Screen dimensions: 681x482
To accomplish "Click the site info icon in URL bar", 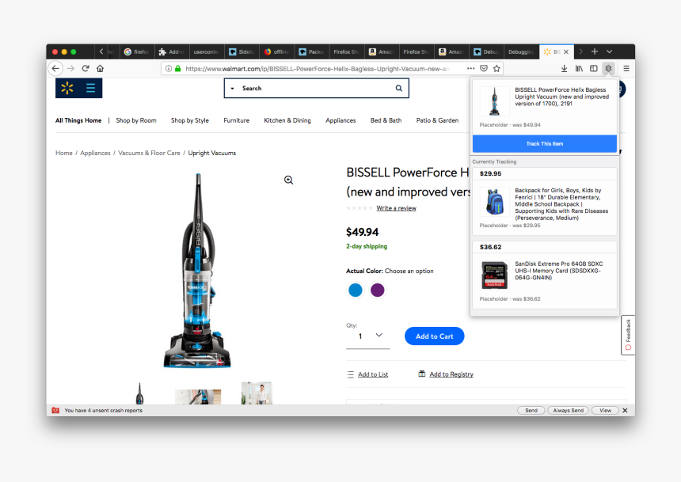I will (x=169, y=69).
